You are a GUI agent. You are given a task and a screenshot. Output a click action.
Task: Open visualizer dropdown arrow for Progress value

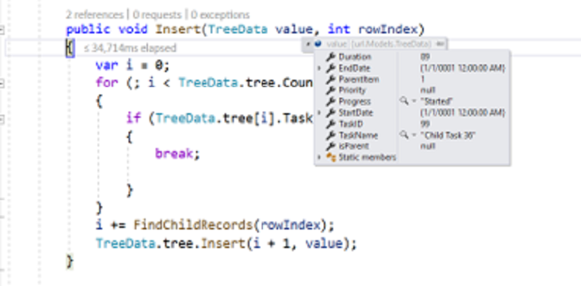pyautogui.click(x=414, y=102)
